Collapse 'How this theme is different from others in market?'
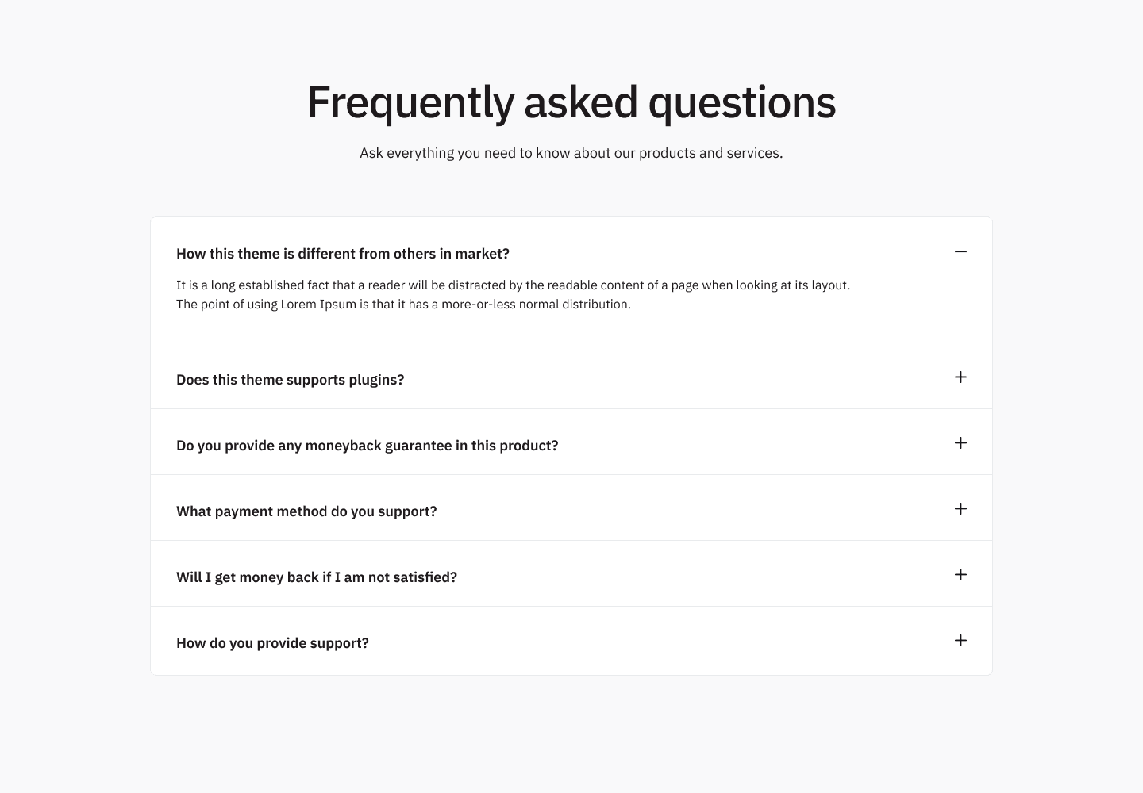The width and height of the screenshot is (1143, 793). point(343,253)
